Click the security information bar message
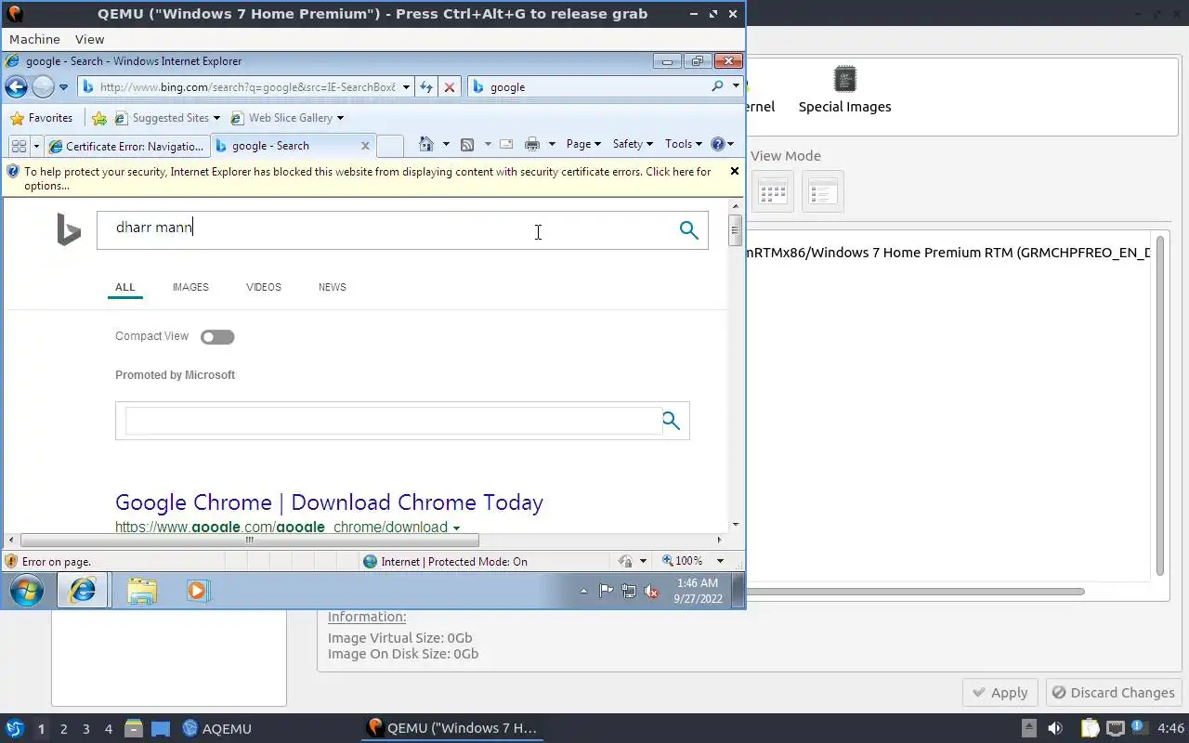This screenshot has height=743, width=1189. coord(367,178)
